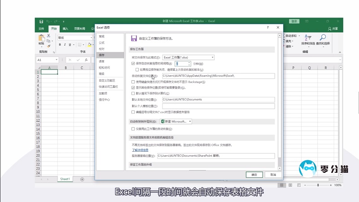Click the zoom slider in status bar
Viewport: 359px width, 202px height.
tap(318, 185)
